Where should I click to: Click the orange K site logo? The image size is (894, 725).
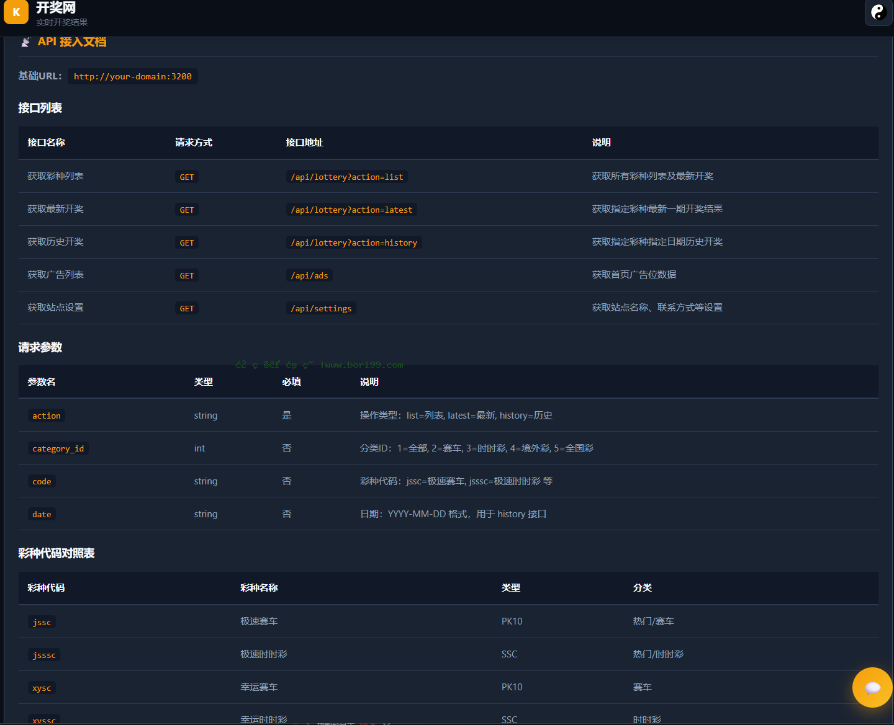pyautogui.click(x=16, y=12)
